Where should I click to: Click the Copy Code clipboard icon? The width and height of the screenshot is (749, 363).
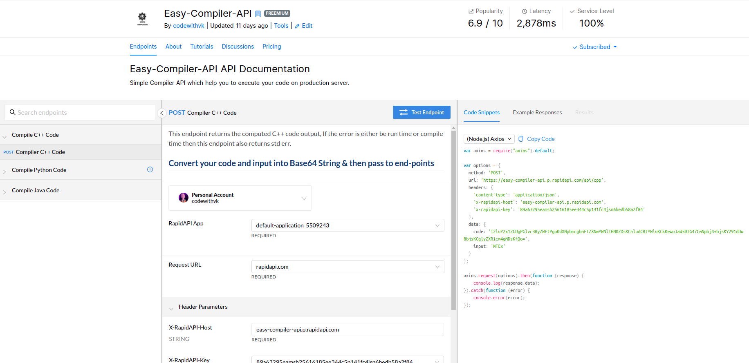point(521,139)
